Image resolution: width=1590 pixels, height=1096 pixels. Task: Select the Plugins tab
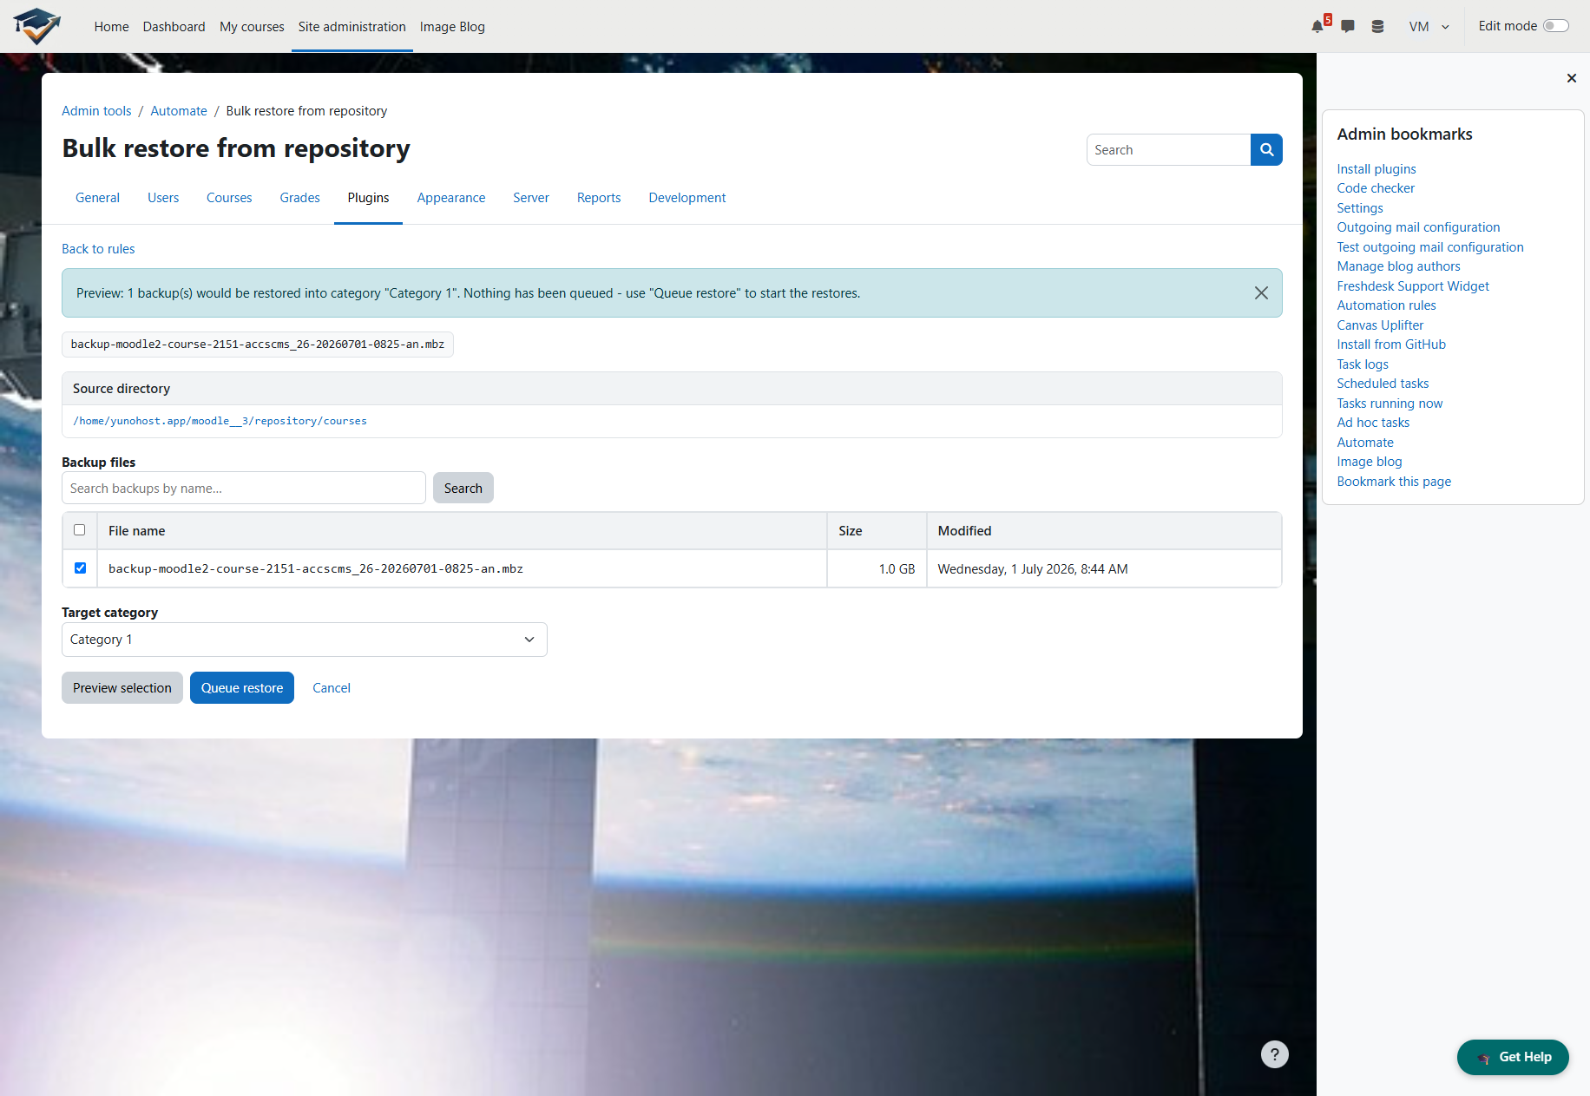368,198
